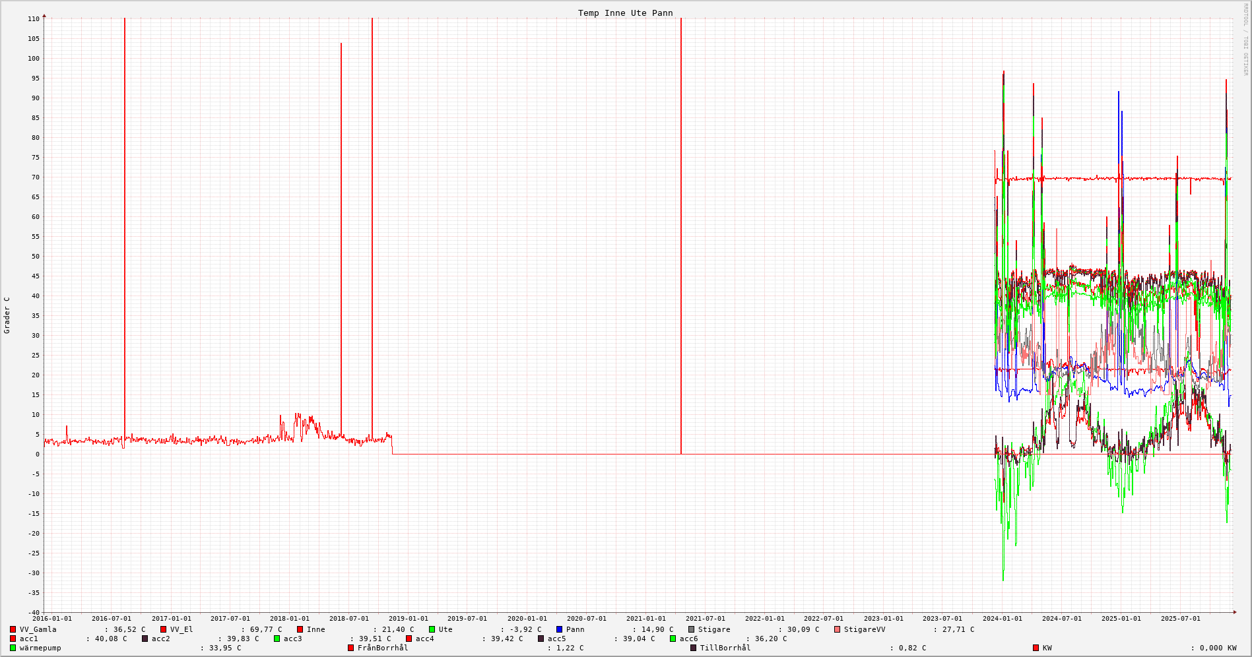The width and height of the screenshot is (1252, 657).
Task: Click the gray Stigare legend swatch
Action: 692,629
